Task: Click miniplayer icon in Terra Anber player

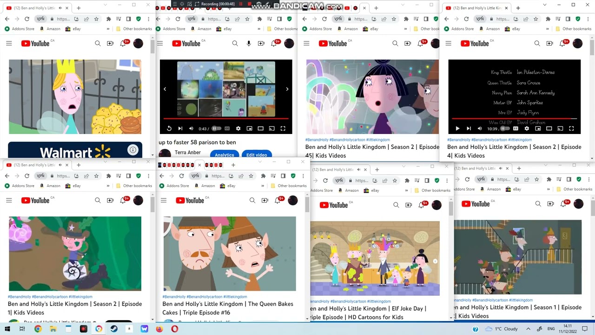Action: [249, 128]
